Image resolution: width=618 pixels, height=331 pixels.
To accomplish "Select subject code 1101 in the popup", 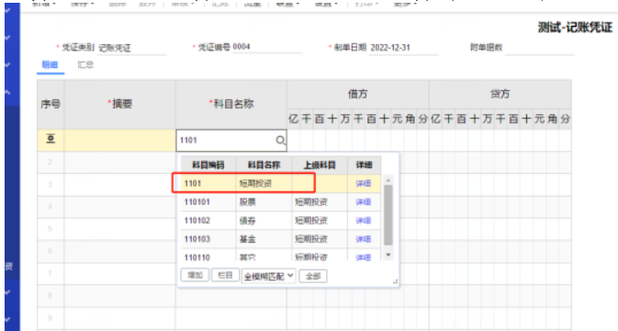I will tap(193, 184).
